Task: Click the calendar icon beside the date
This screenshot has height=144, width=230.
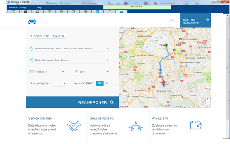Action: (32, 72)
